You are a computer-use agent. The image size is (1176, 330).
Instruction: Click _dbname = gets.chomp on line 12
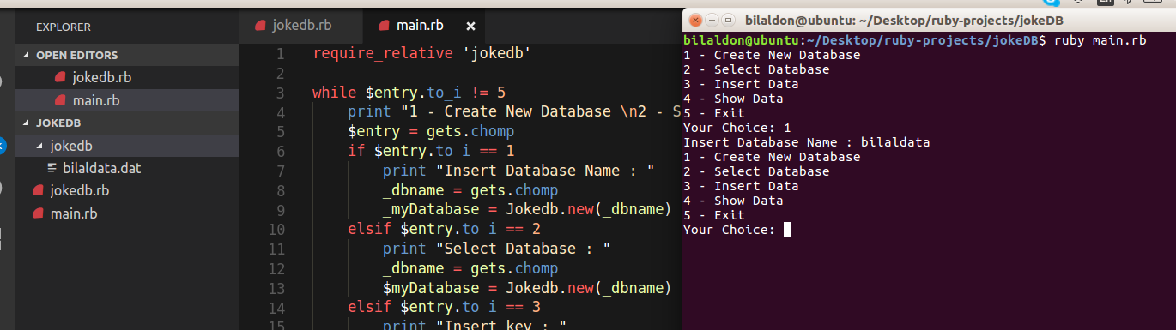[470, 267]
